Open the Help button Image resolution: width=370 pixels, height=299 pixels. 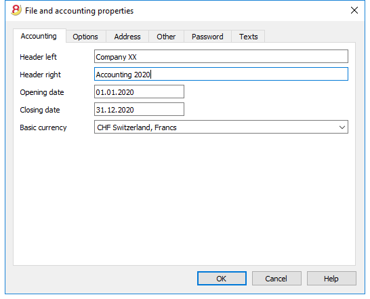pos(331,279)
